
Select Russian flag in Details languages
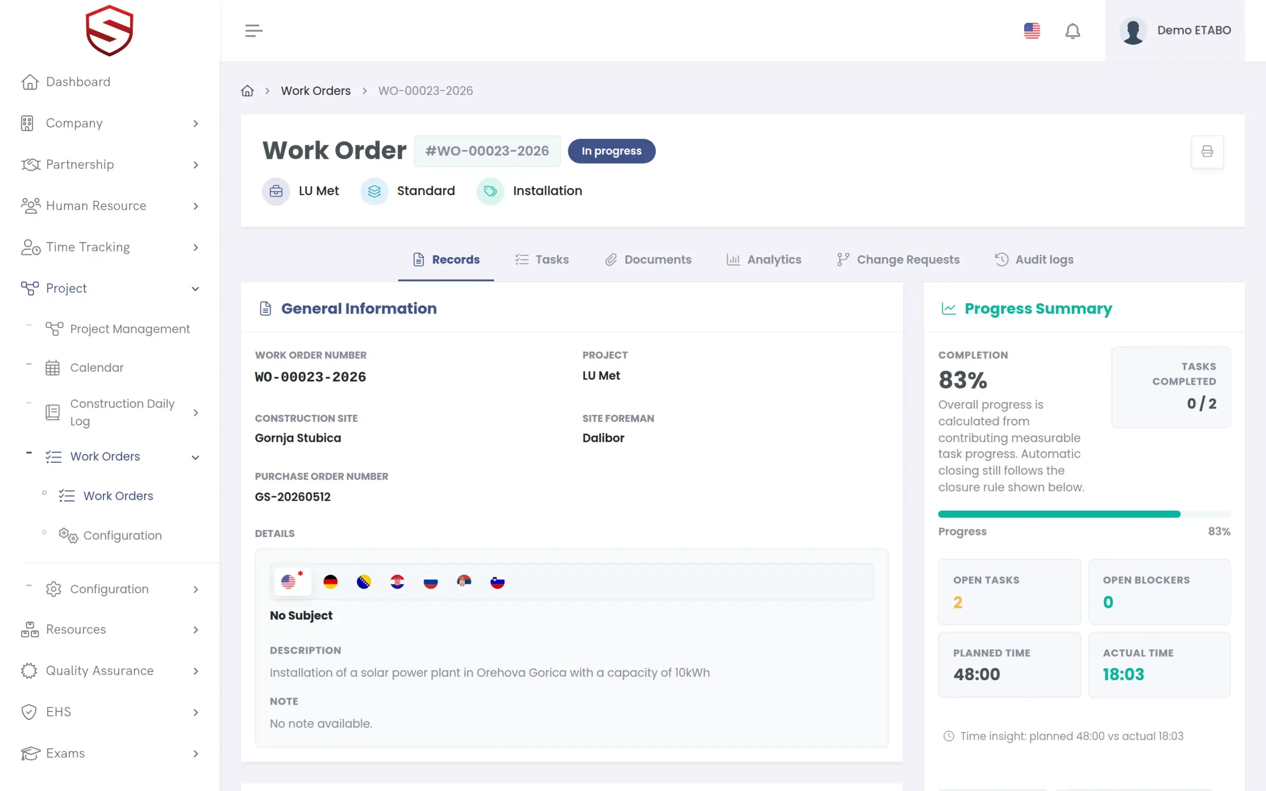(x=431, y=582)
